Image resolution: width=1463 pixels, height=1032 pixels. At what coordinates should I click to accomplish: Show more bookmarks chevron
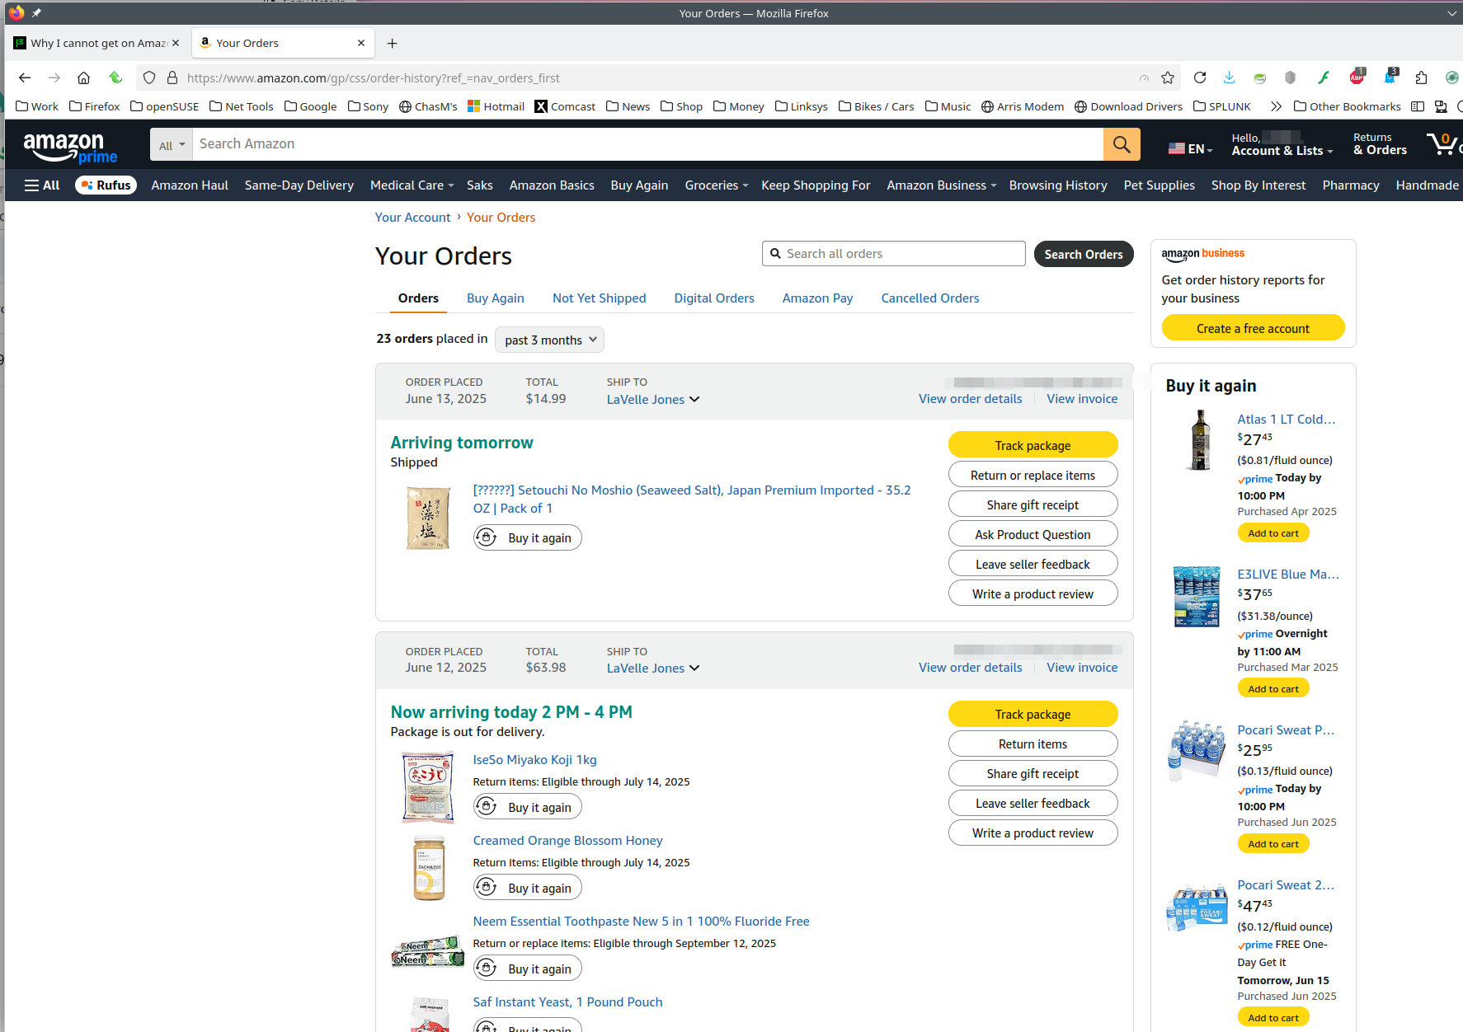pos(1276,106)
